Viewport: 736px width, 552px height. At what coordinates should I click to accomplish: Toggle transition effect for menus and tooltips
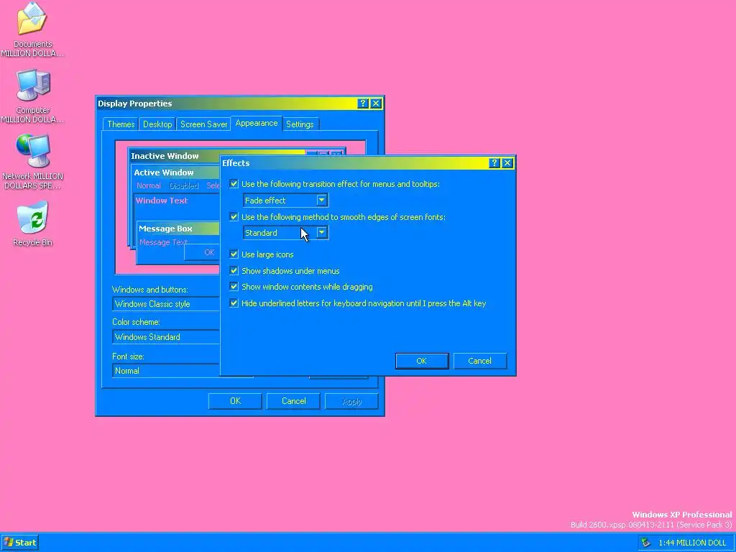tap(234, 184)
